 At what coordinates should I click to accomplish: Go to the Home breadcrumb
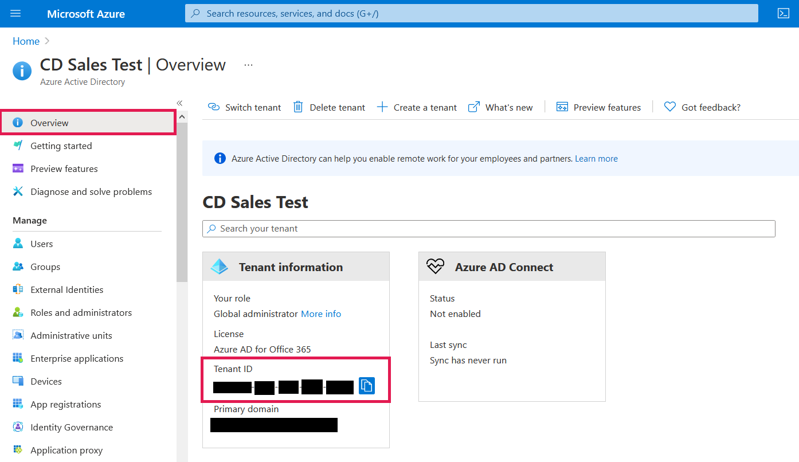tap(26, 41)
